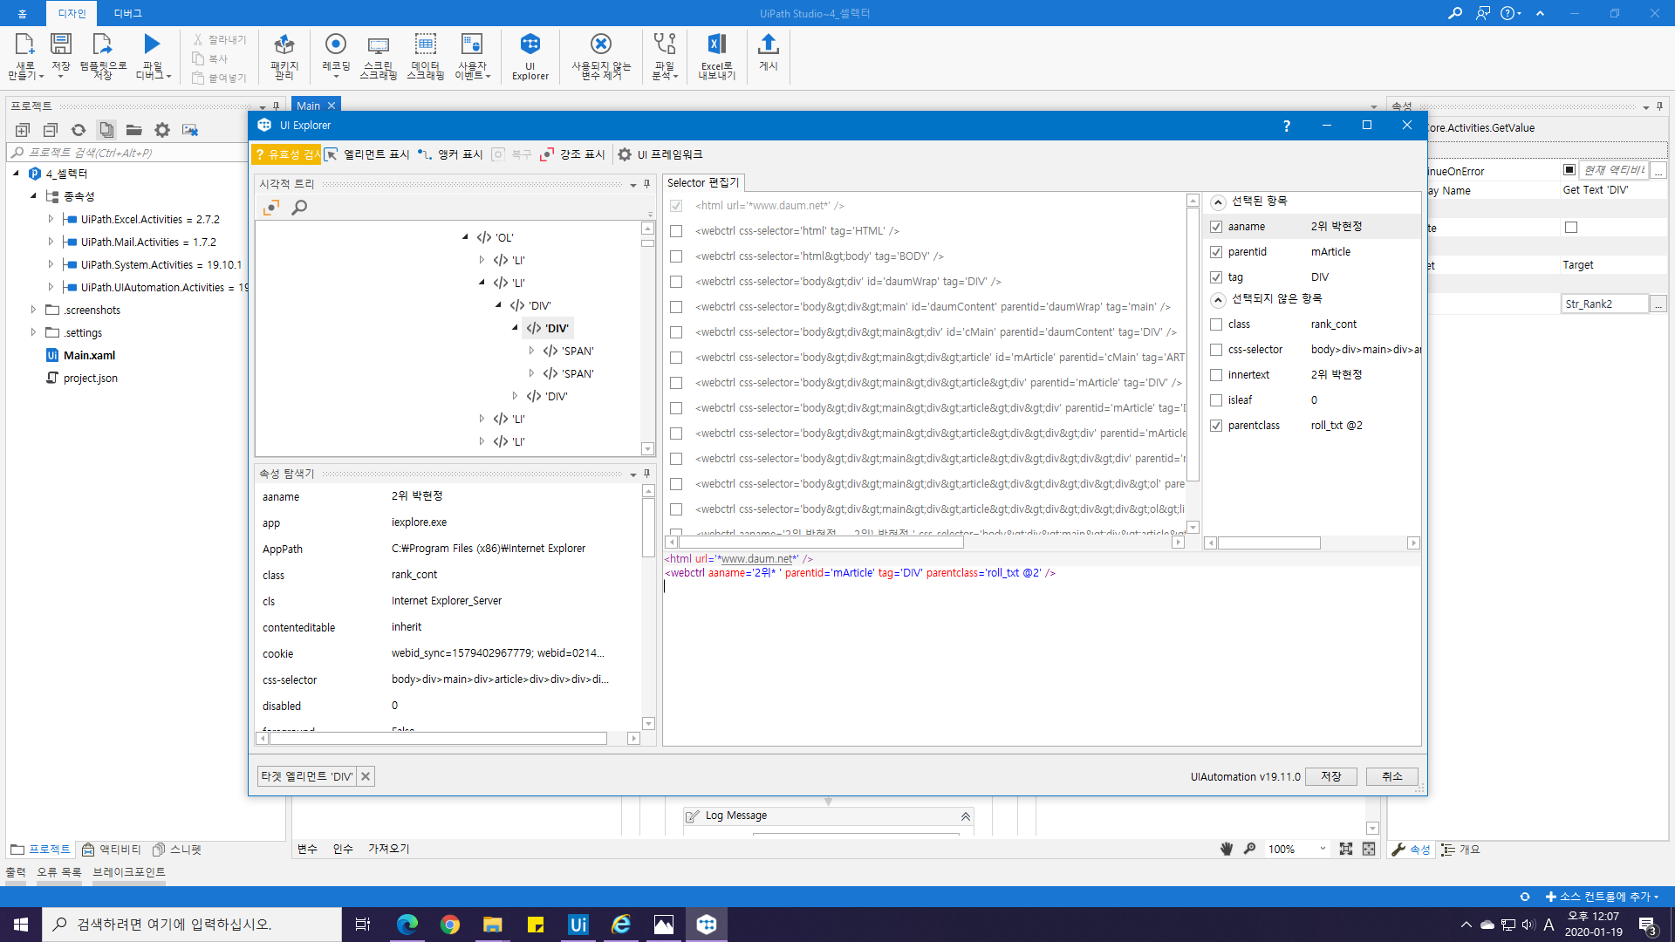Open the 액티비티 panel tab
The image size is (1675, 942).
(x=112, y=849)
